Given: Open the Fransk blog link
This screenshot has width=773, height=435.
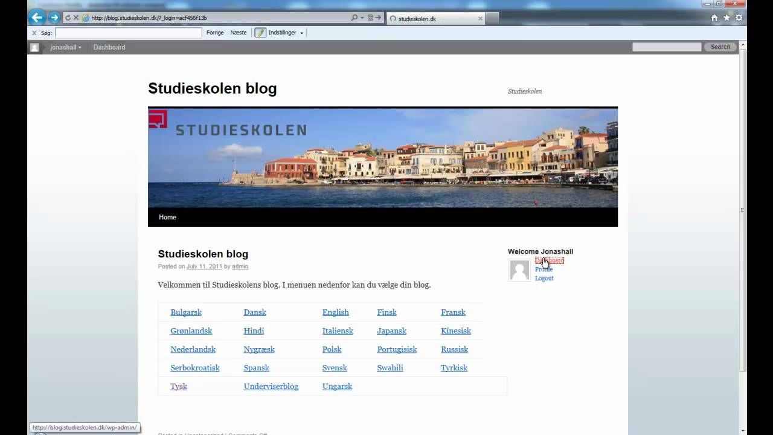Looking at the screenshot, I should click(x=453, y=312).
